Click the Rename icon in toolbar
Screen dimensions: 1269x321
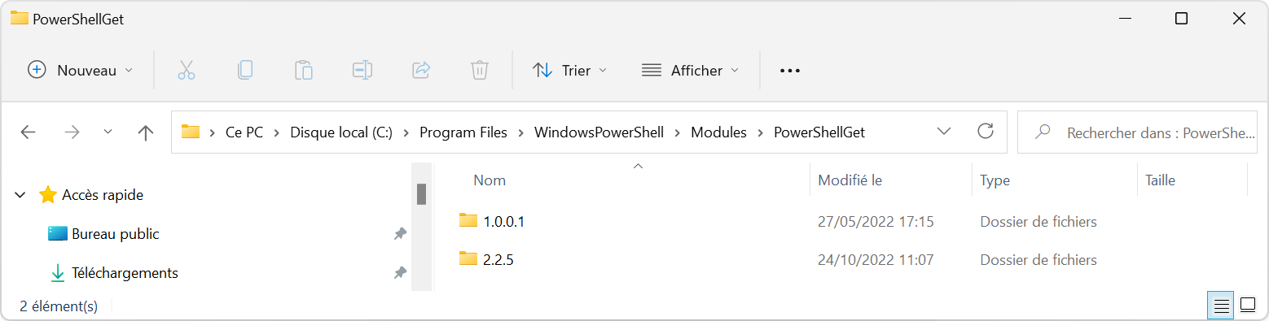click(362, 71)
